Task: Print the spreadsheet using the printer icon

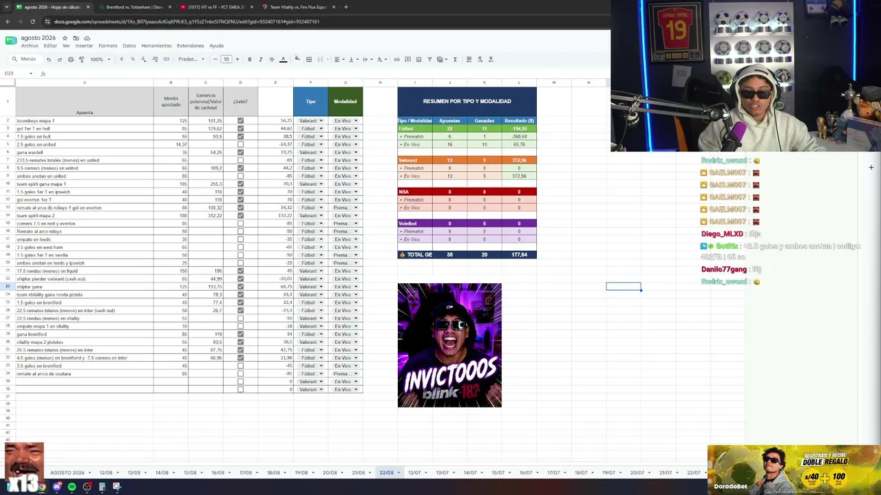Action: point(70,59)
